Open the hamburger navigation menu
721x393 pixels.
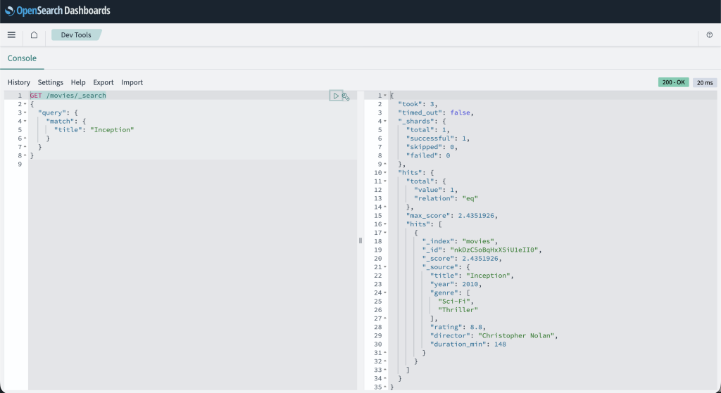[11, 35]
